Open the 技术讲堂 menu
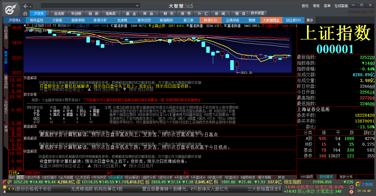Viewport: 376px width, 196px height. [x=258, y=13]
